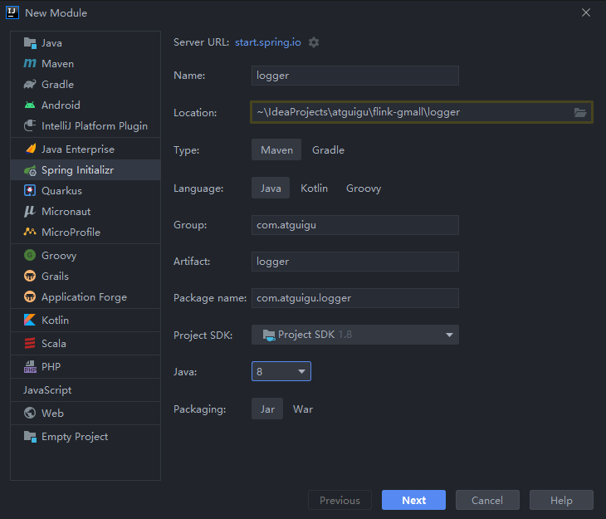Open server URL settings gear
606x519 pixels.
click(314, 42)
